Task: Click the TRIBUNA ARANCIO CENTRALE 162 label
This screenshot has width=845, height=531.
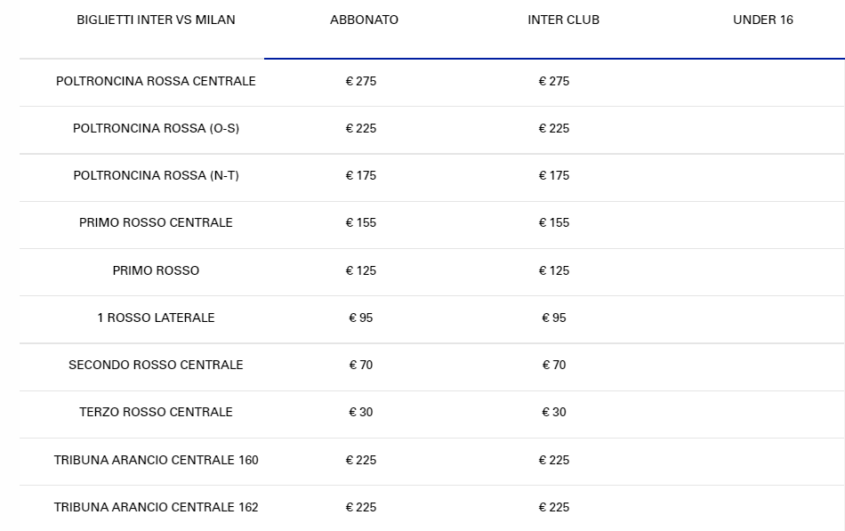Action: [156, 507]
